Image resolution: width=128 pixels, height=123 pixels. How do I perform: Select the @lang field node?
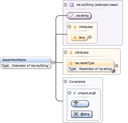point(82,114)
